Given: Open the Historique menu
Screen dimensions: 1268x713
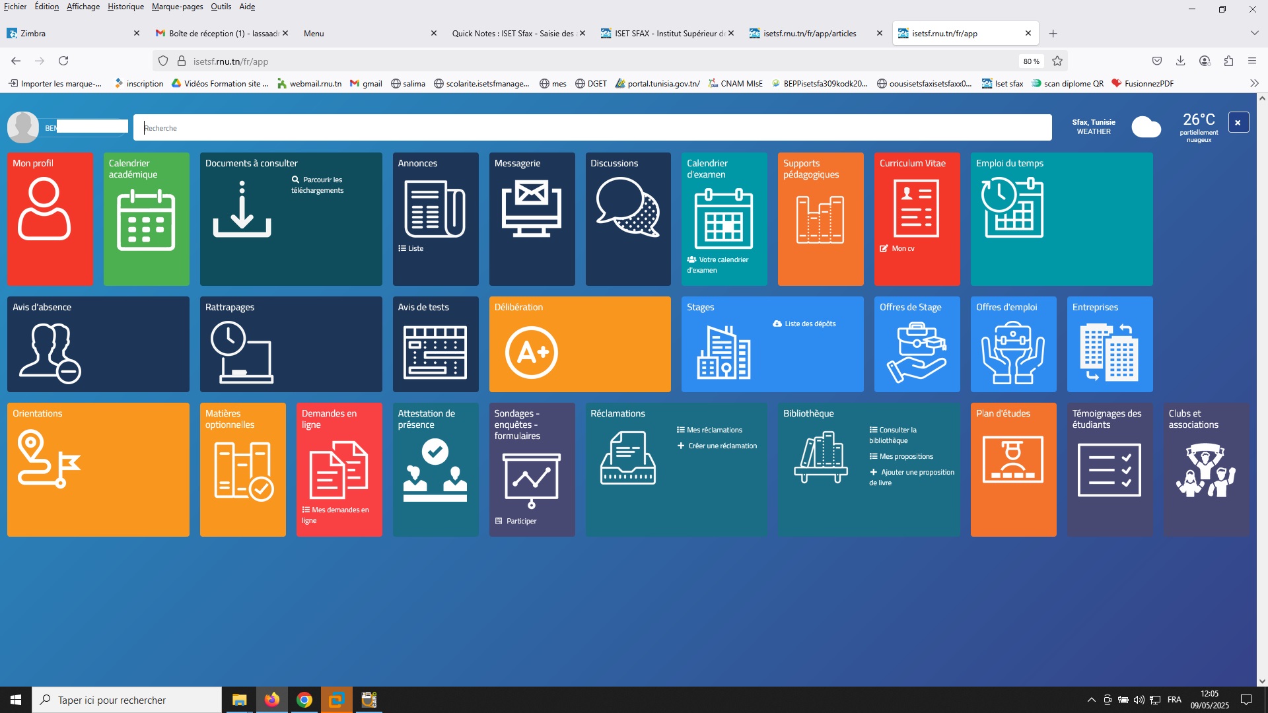Looking at the screenshot, I should pyautogui.click(x=125, y=7).
